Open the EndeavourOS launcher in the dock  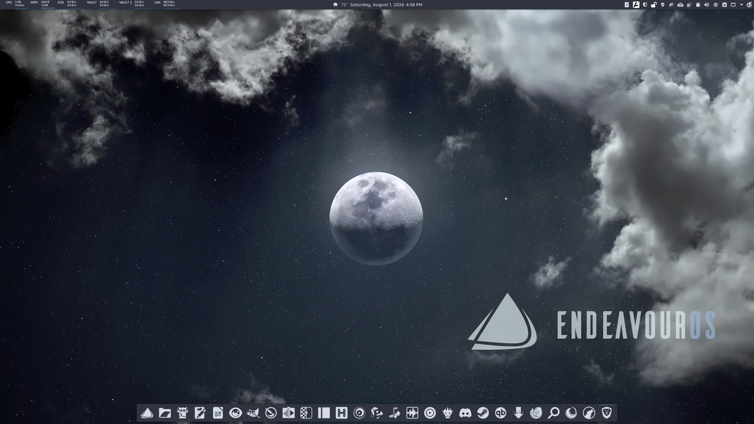click(147, 413)
